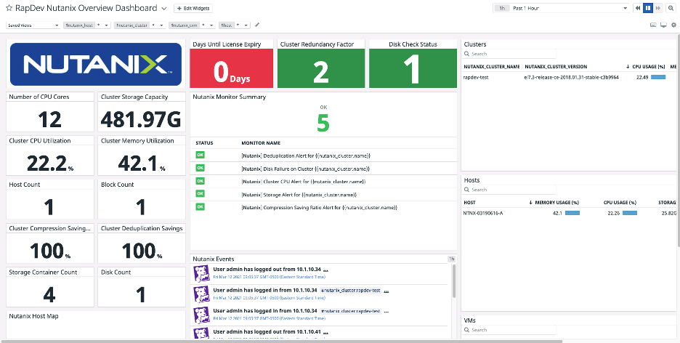Search within the Hosts widget
The height and width of the screenshot is (343, 680).
click(x=509, y=190)
